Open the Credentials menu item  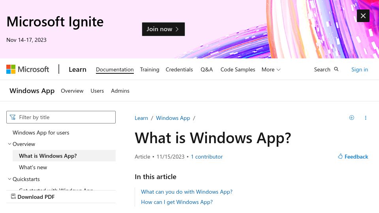(x=179, y=69)
